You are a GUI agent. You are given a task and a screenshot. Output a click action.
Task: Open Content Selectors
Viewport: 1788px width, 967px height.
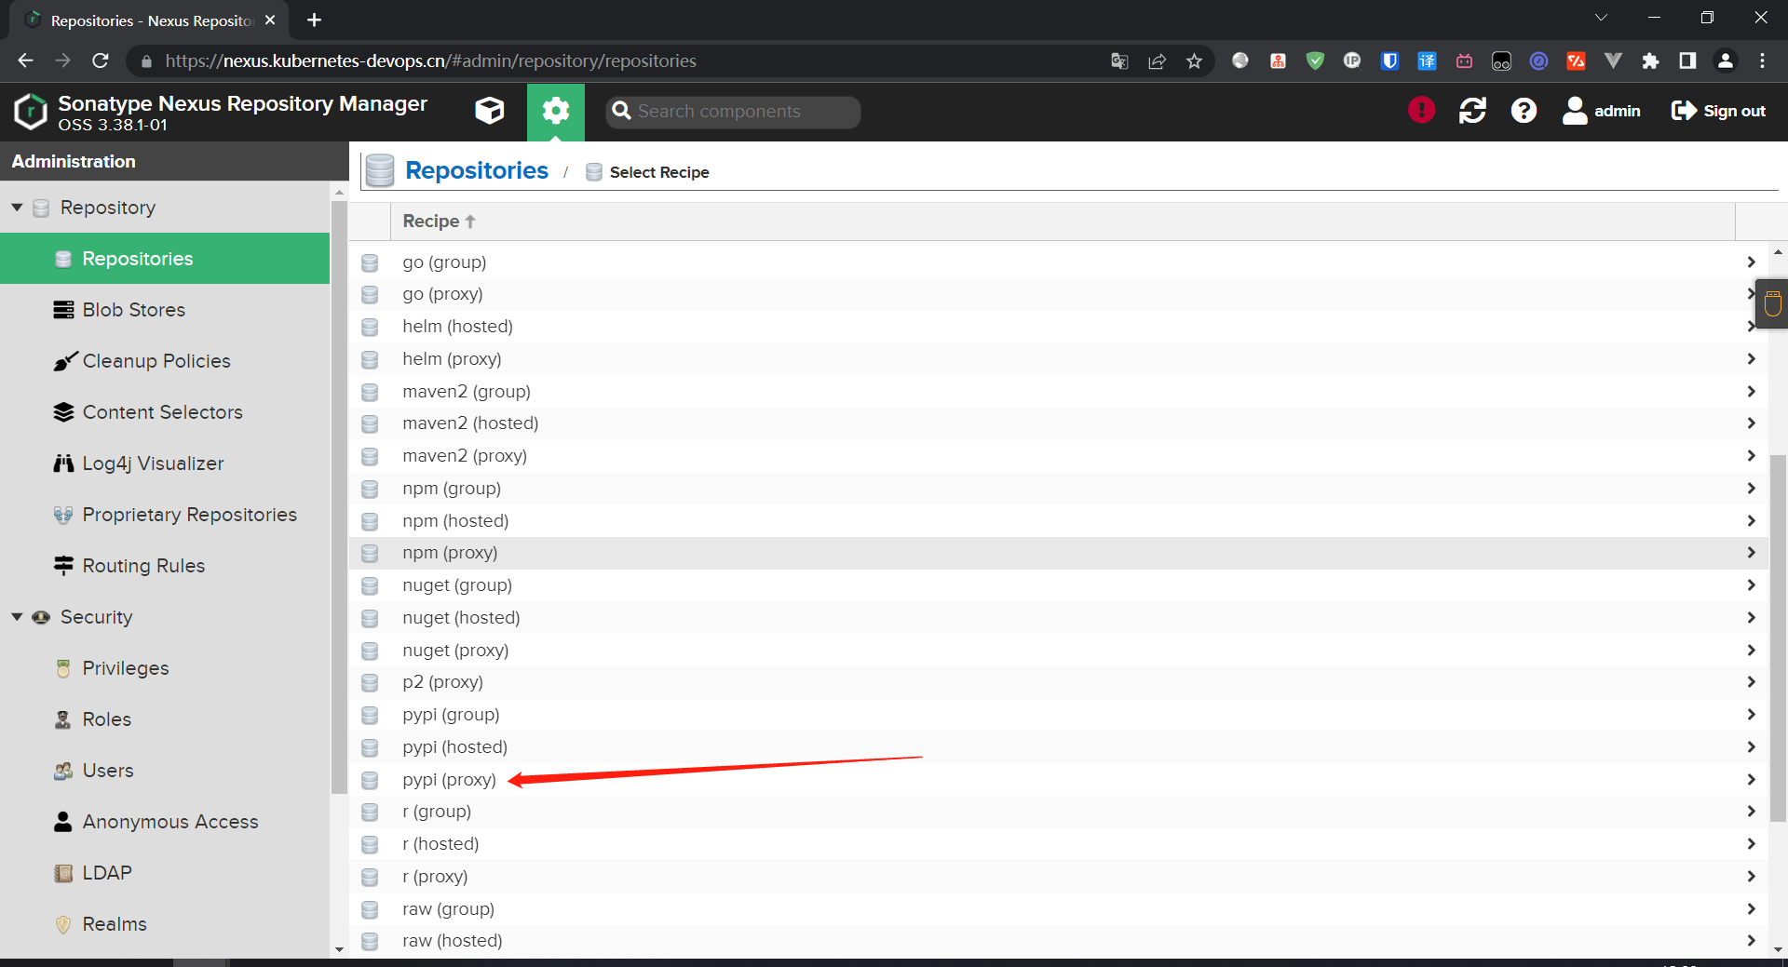[165, 412]
